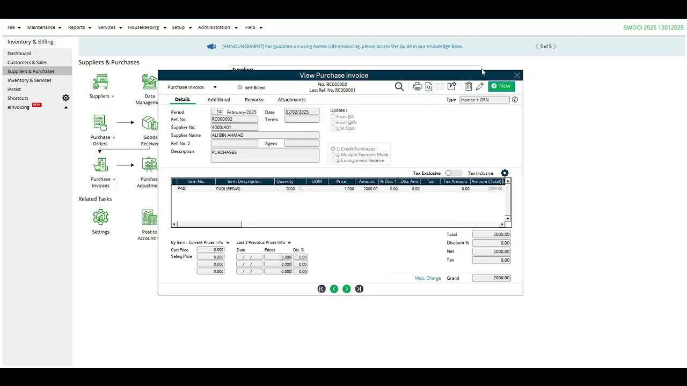Open the Suppliers icon
Screen dimensions: 687x386
(100, 82)
